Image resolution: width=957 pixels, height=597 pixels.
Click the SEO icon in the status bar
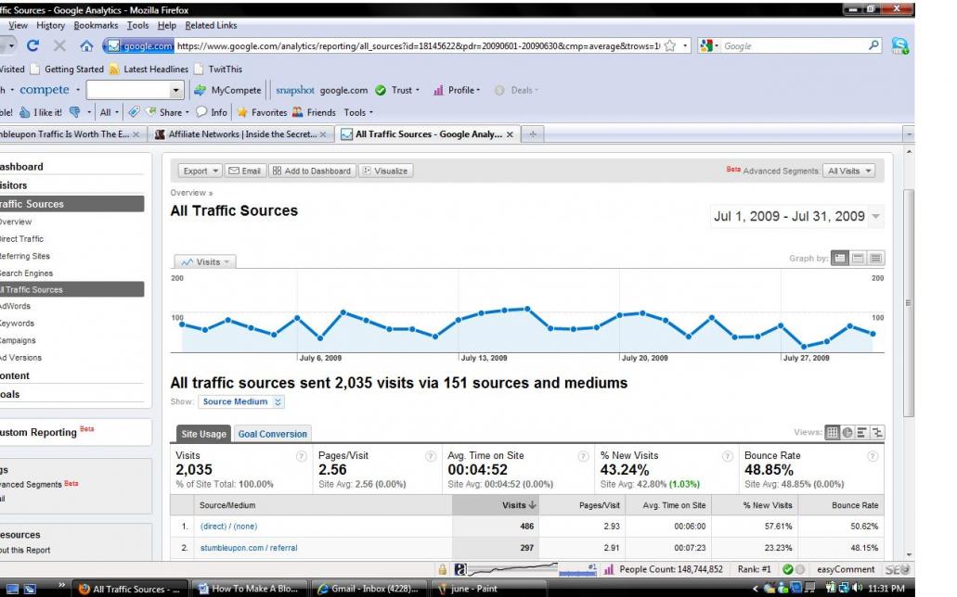click(898, 569)
